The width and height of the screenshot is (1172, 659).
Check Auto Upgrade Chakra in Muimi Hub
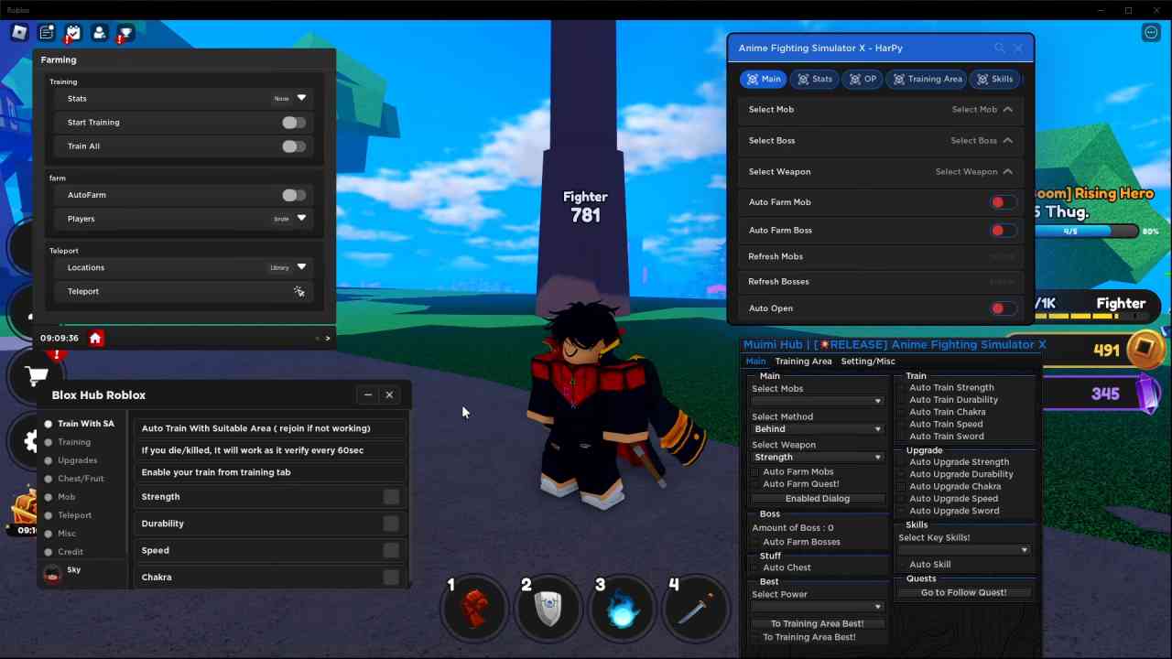click(902, 487)
